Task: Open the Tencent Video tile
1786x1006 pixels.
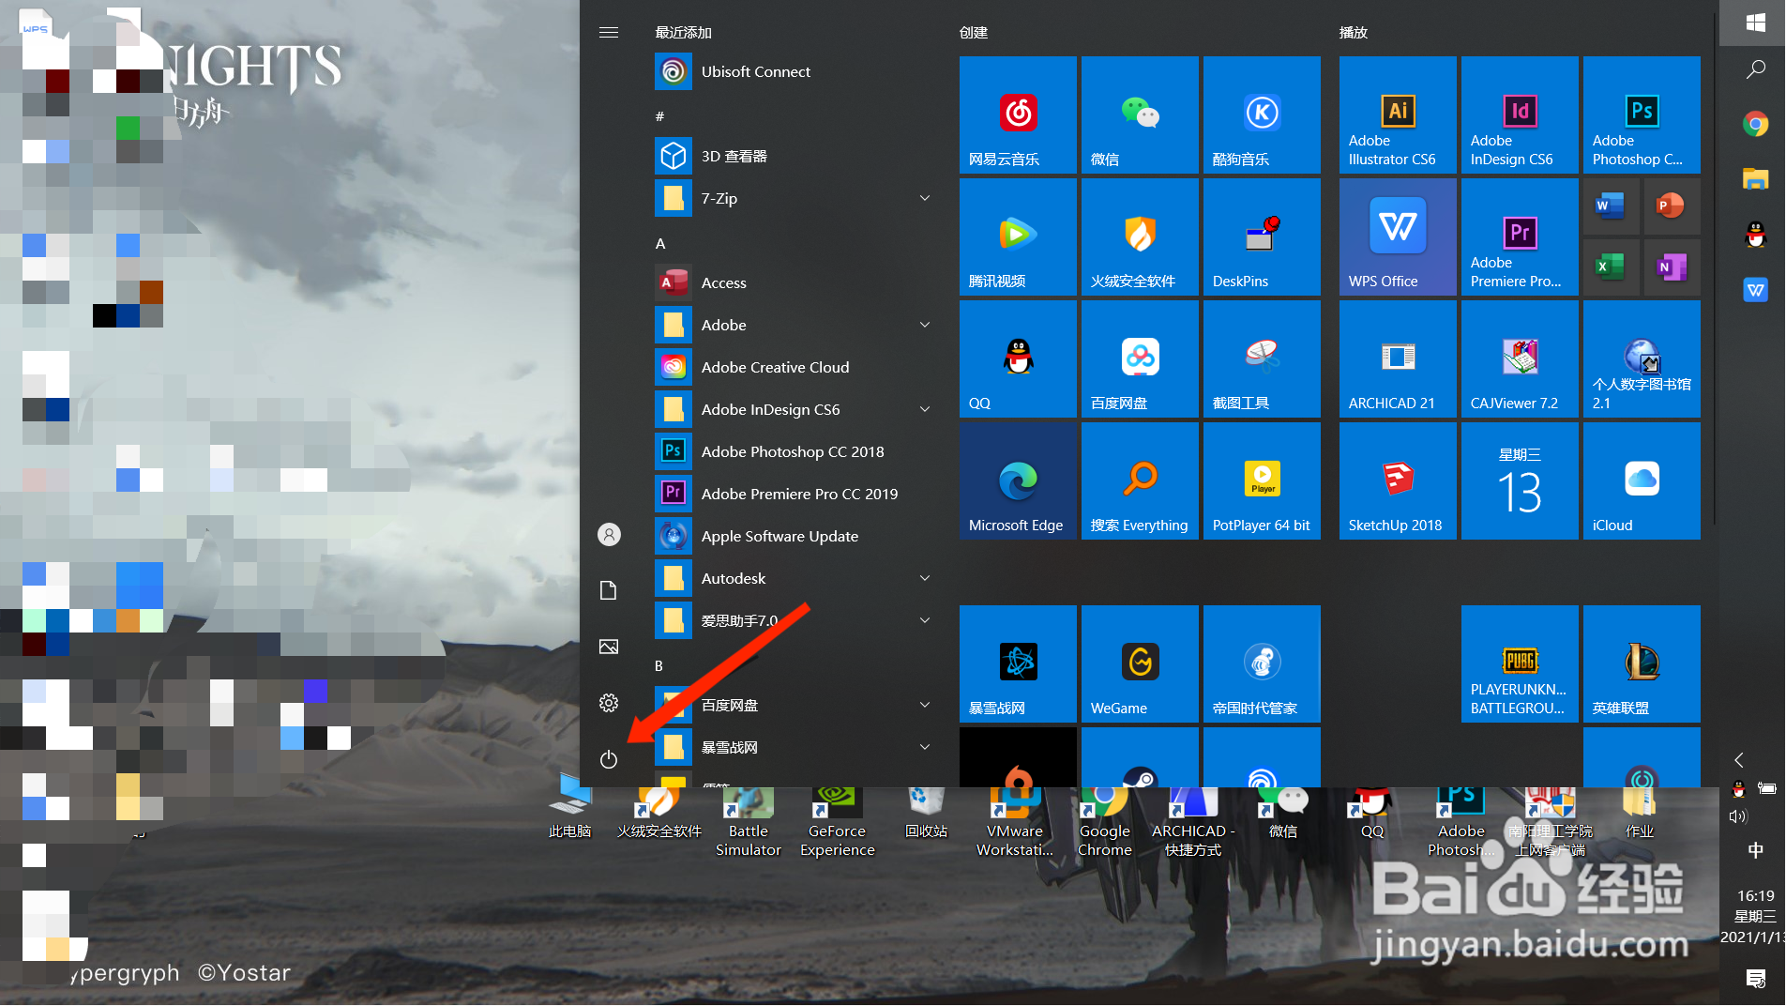Action: pyautogui.click(x=1018, y=236)
